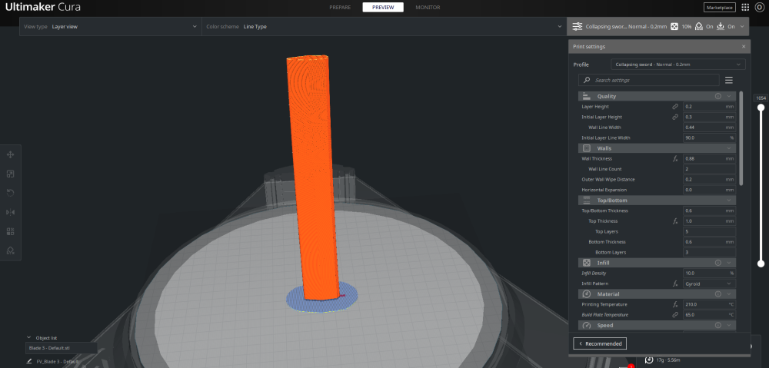This screenshot has width=769, height=368.
Task: Toggle the Layer Height link icon
Action: tap(675, 107)
